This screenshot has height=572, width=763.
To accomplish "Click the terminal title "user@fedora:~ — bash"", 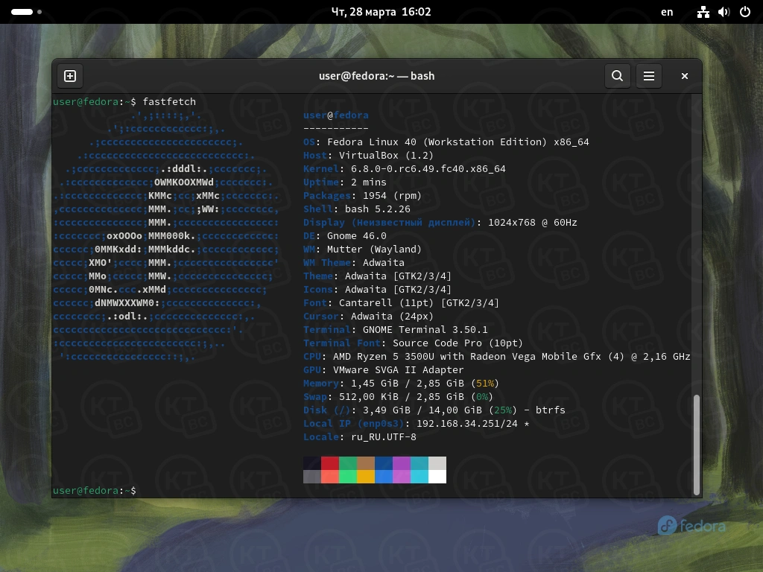I will point(376,76).
